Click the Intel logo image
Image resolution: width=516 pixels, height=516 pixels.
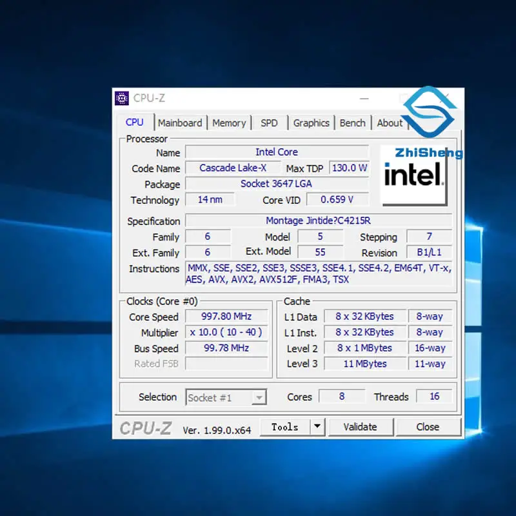pos(413,175)
